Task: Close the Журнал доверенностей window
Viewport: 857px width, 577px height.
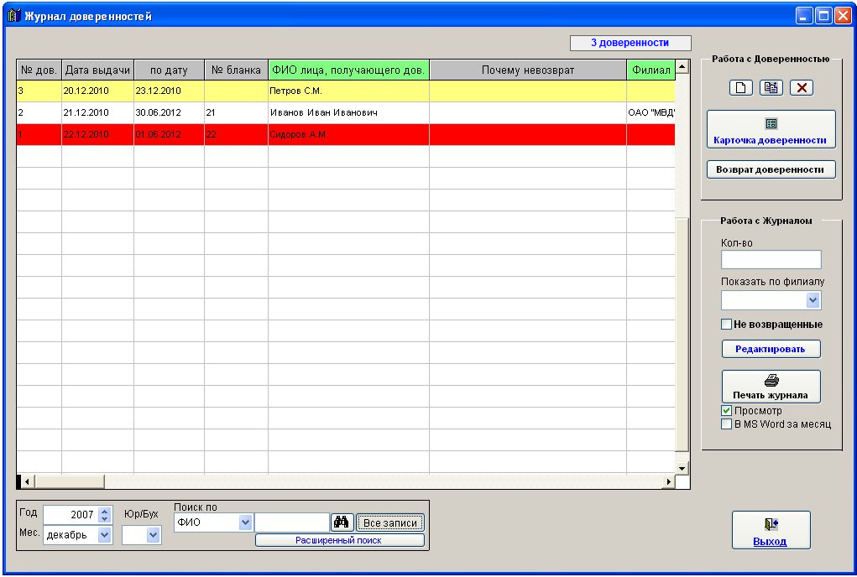Action: tap(842, 16)
